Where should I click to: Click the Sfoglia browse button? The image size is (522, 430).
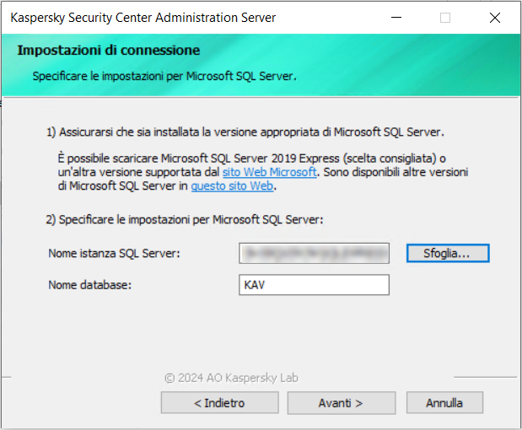coord(448,253)
